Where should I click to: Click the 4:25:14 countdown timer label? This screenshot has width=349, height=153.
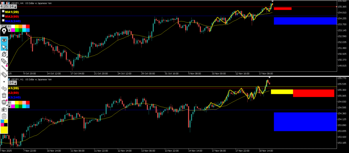pyautogui.click(x=7, y=6)
